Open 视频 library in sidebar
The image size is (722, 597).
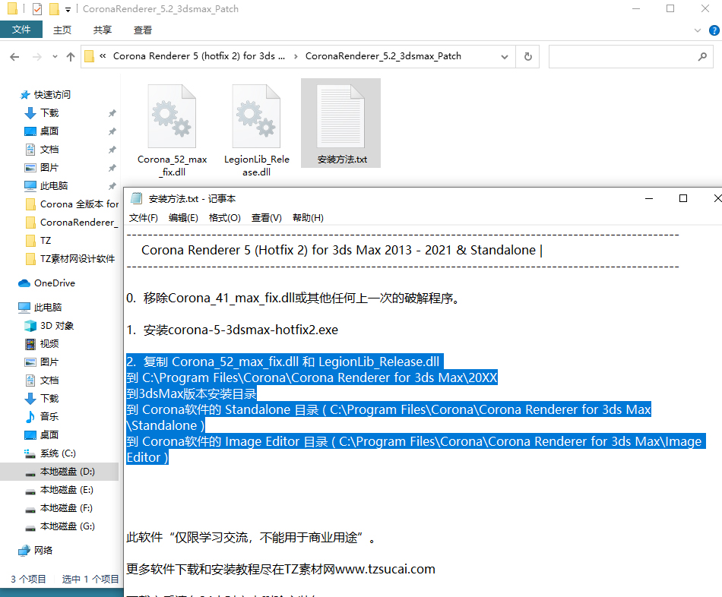click(49, 344)
